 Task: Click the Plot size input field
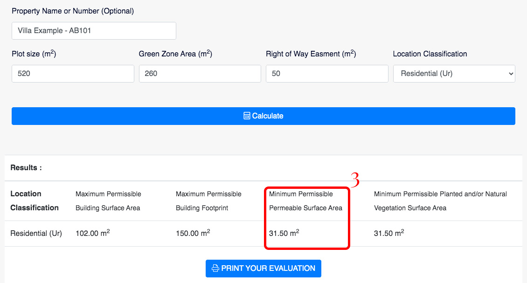73,74
